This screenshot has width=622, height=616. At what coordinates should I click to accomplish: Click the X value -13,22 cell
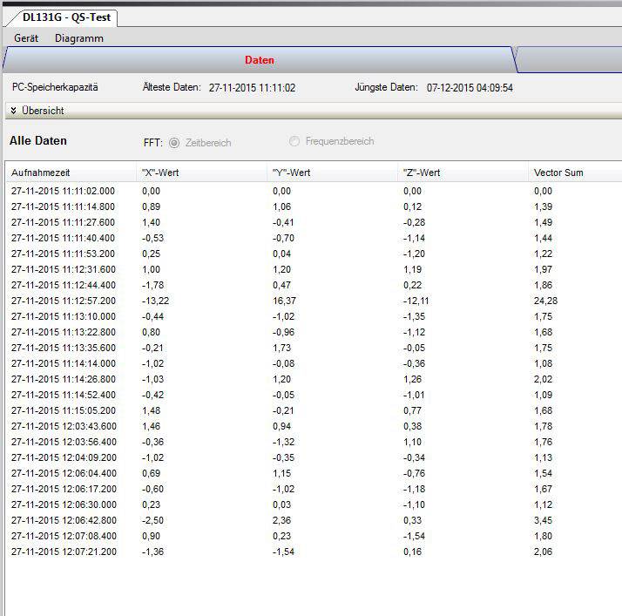[155, 301]
